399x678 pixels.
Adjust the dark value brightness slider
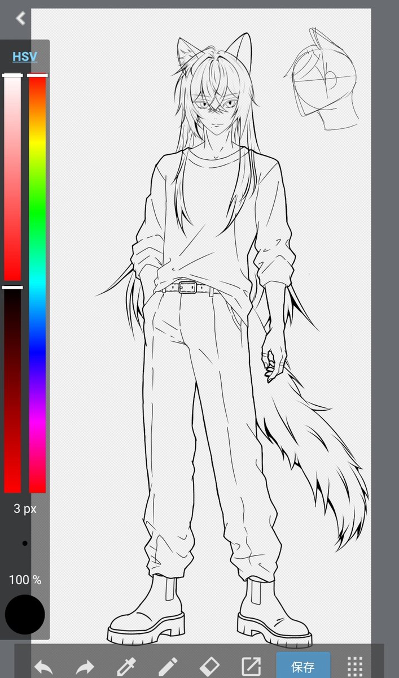tap(12, 390)
